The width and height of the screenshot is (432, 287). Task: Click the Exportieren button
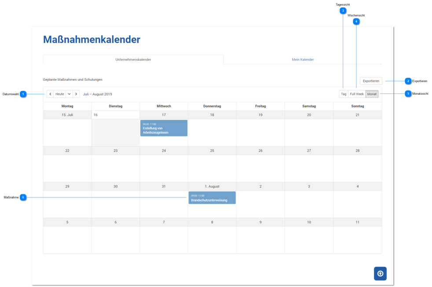[371, 81]
